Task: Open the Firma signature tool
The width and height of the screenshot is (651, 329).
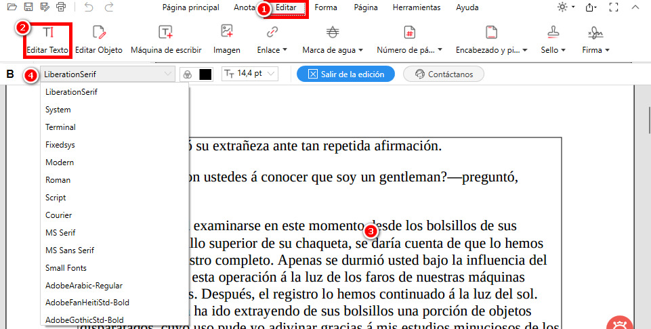Action: click(x=595, y=40)
